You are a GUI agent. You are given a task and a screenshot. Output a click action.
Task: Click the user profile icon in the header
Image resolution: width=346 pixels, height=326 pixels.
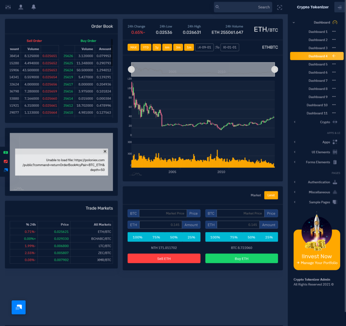pos(21,7)
